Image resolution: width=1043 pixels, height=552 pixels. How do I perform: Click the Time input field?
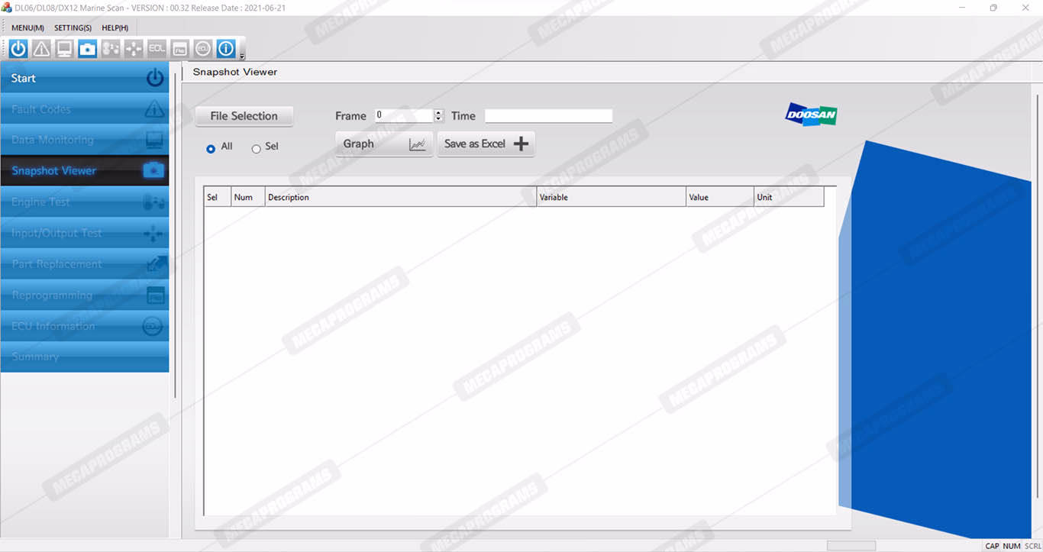[x=548, y=116]
